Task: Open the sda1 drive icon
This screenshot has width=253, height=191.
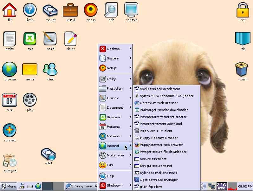Action: pyautogui.click(x=48, y=154)
